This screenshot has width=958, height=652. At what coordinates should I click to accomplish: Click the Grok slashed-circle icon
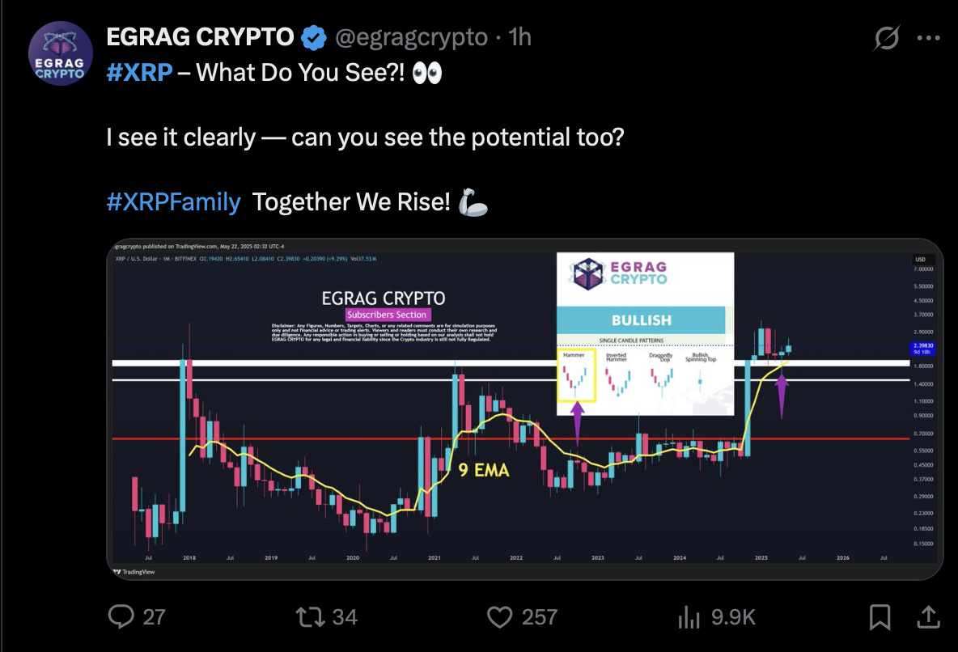(x=887, y=38)
